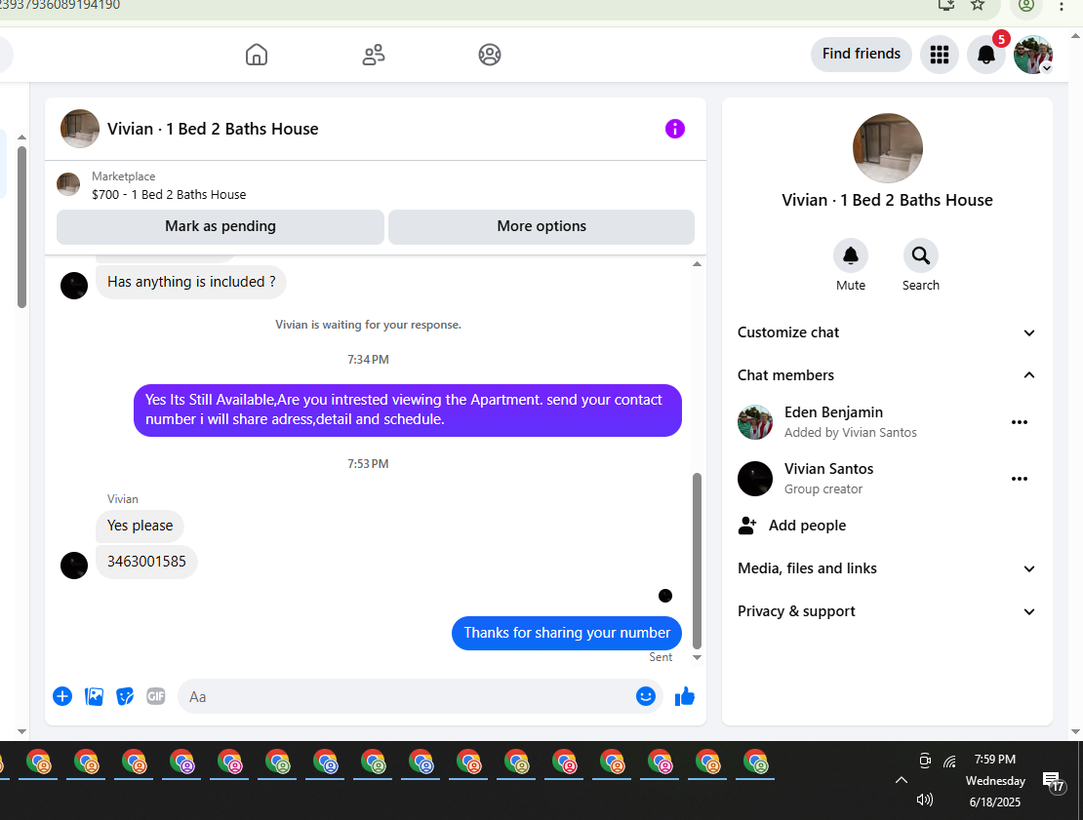Image resolution: width=1083 pixels, height=820 pixels.
Task: Open notifications bell with 5 badge
Action: 986,55
